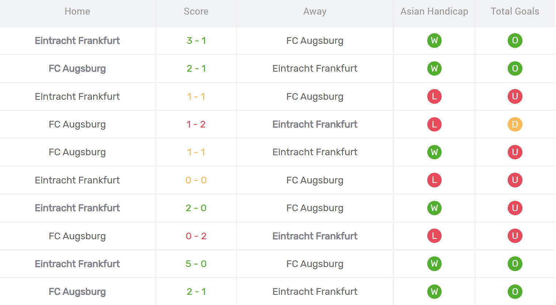
Task: Click the W badge in the 3 - 1 row
Action: point(434,41)
